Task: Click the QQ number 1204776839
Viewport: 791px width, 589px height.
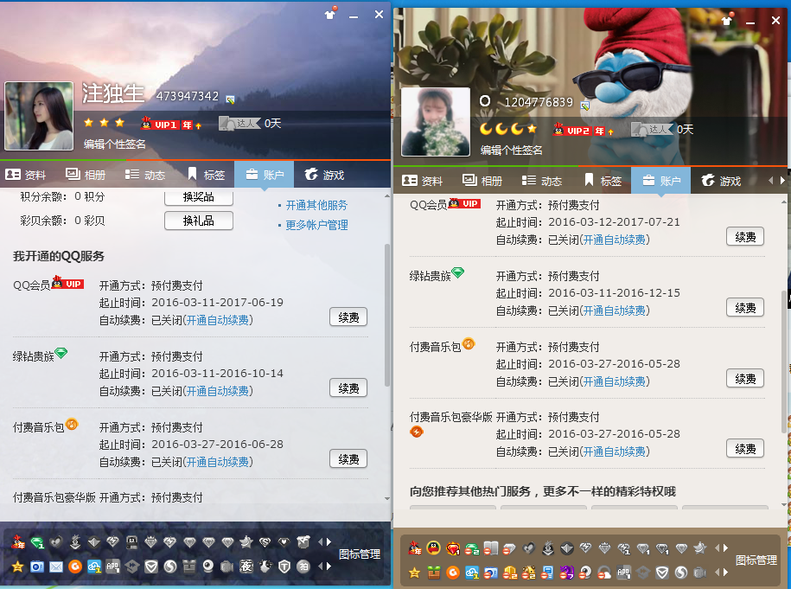Action: tap(539, 102)
